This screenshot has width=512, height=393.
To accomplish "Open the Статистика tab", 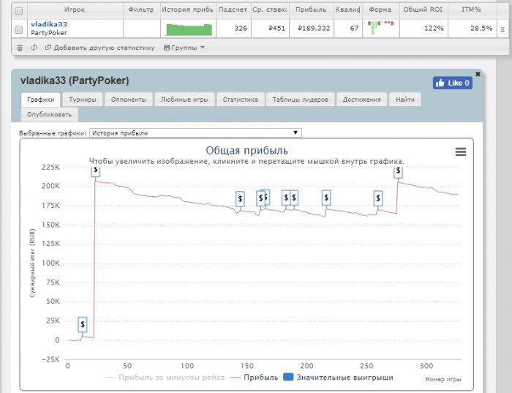I will coord(241,100).
